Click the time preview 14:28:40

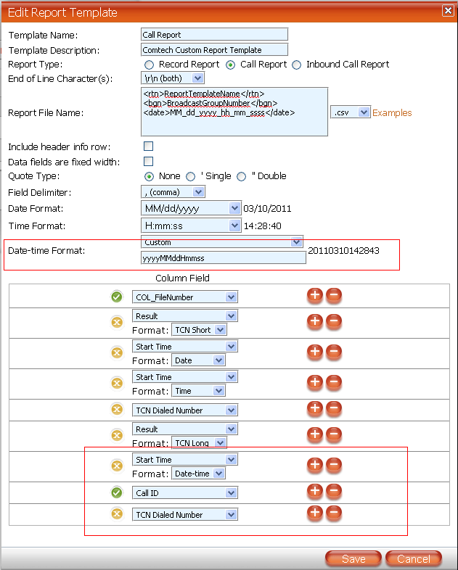click(262, 226)
